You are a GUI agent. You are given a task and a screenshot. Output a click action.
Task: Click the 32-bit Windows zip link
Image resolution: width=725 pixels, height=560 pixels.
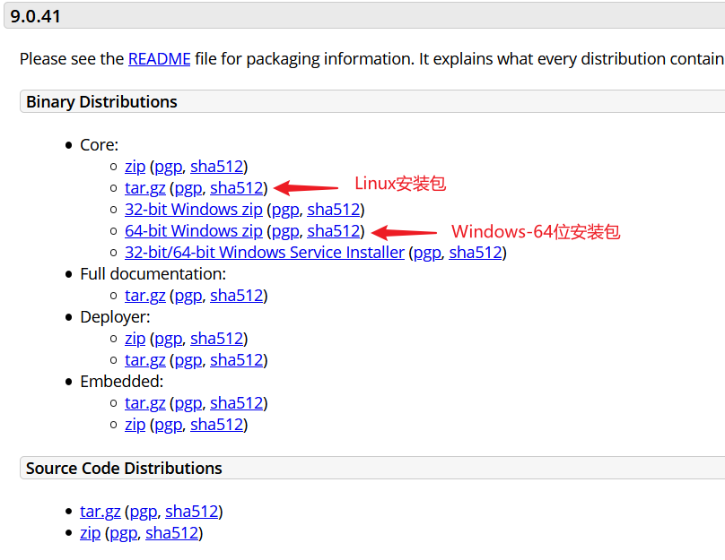pos(193,210)
